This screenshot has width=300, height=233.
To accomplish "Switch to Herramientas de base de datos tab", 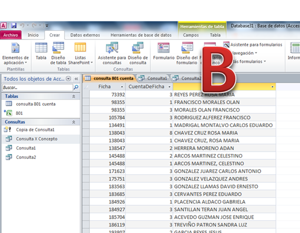I will 141,35.
